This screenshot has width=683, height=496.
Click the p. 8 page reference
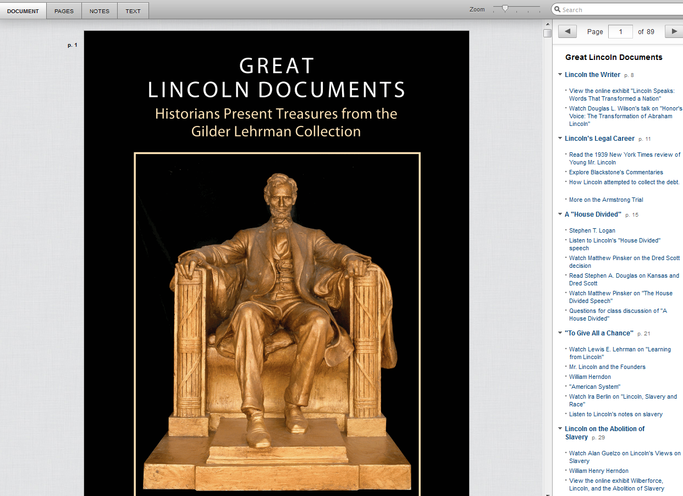point(629,75)
